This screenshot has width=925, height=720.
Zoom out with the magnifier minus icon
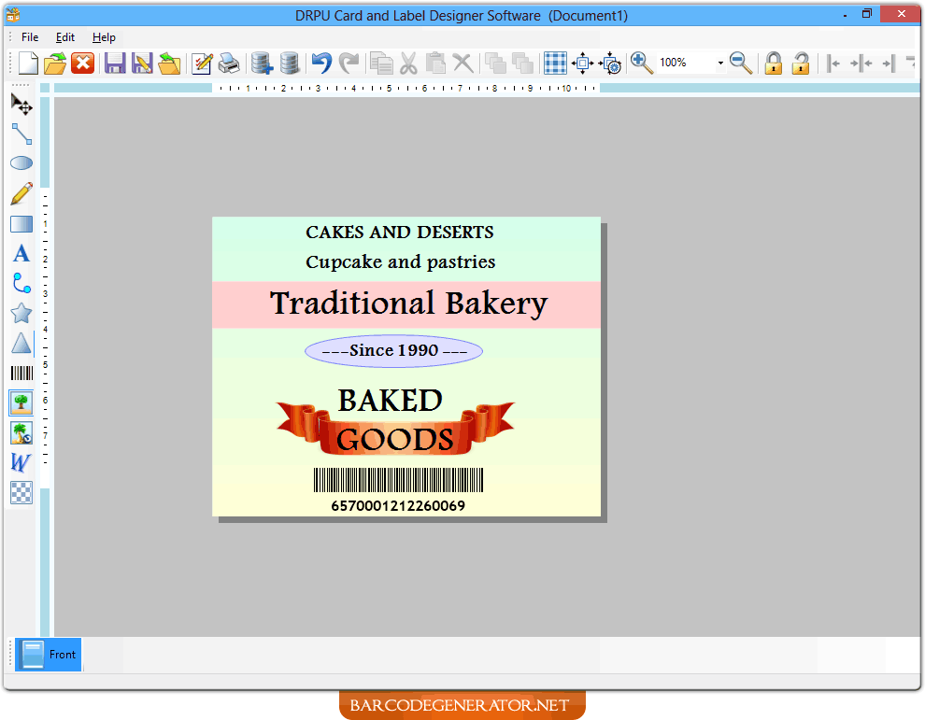point(741,64)
